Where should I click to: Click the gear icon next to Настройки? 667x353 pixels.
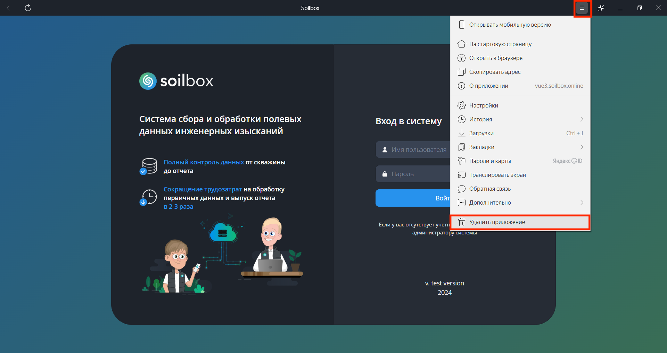click(x=461, y=105)
